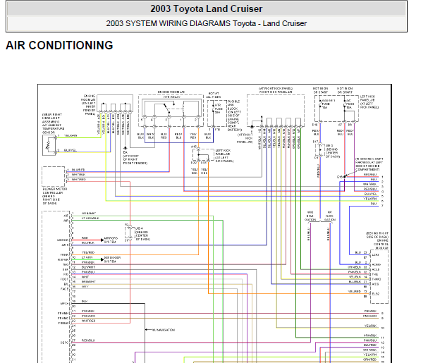Click the blower motor controller dashed box

click(x=54, y=176)
